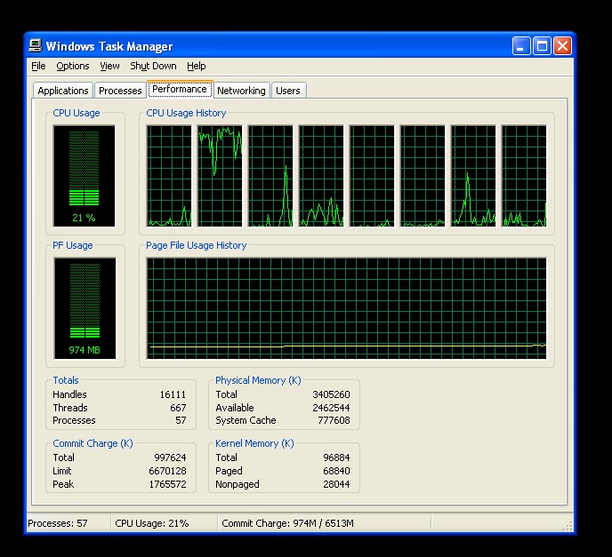Click Physical Memory Total value 3405260
This screenshot has width=612, height=557.
point(331,394)
